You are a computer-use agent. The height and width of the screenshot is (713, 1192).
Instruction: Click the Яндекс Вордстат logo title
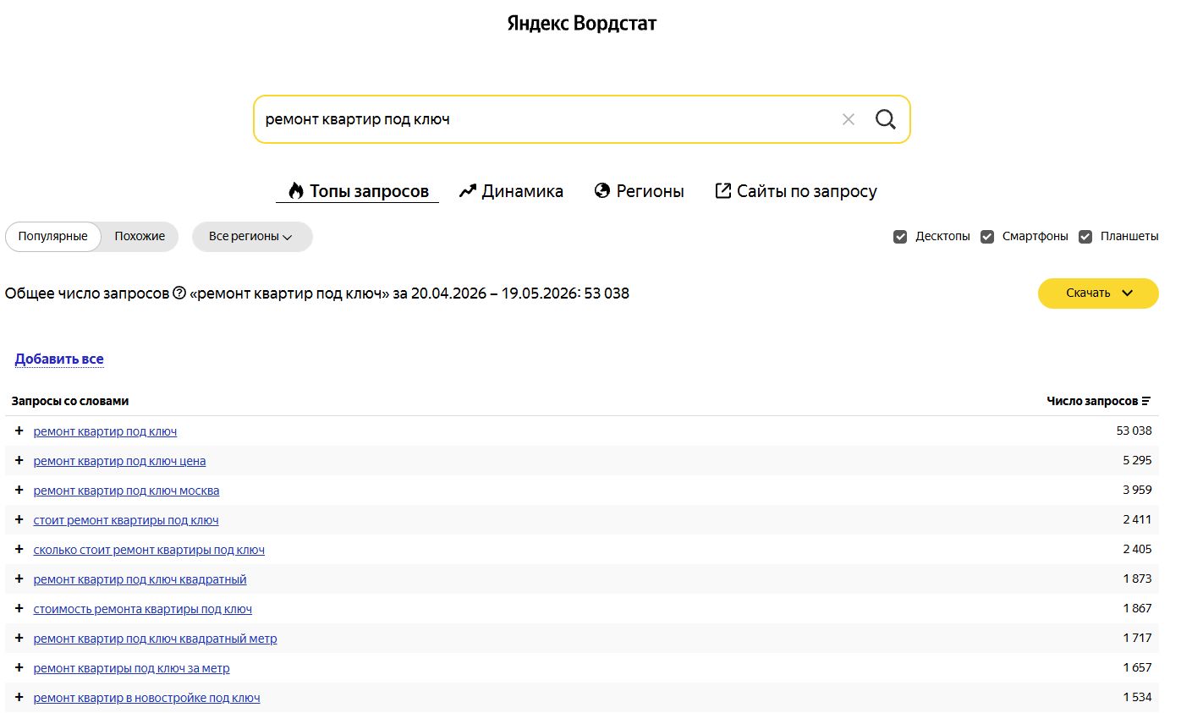pyautogui.click(x=582, y=24)
